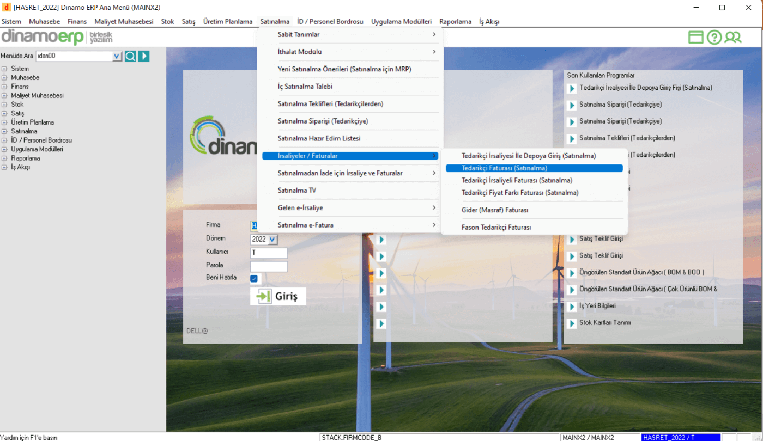Viewport: 763px width, 441px height.
Task: Select Uygulama Modülleri in the tree
Action: coord(37,149)
